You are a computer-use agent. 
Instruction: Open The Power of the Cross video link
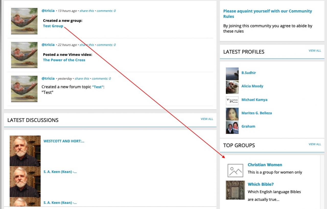pyautogui.click(x=64, y=60)
